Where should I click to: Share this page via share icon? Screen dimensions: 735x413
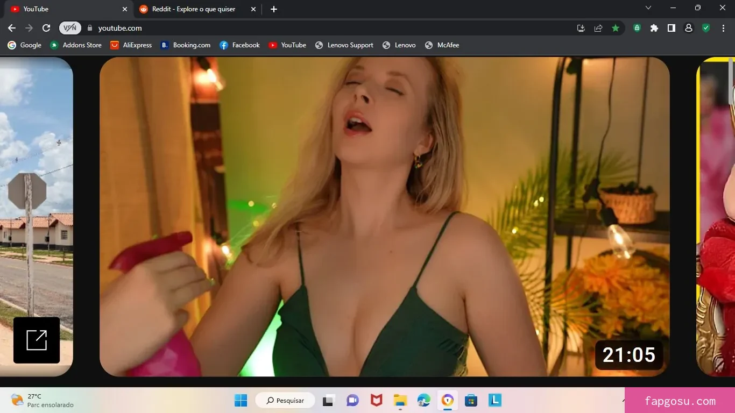(x=598, y=28)
